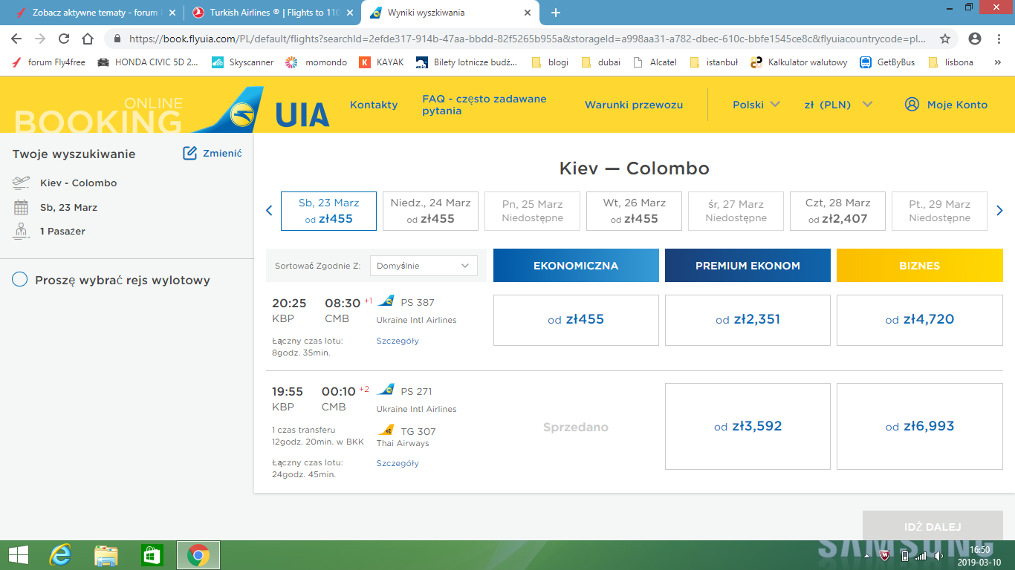
Task: Open the Alcatel bookmark
Action: [655, 62]
